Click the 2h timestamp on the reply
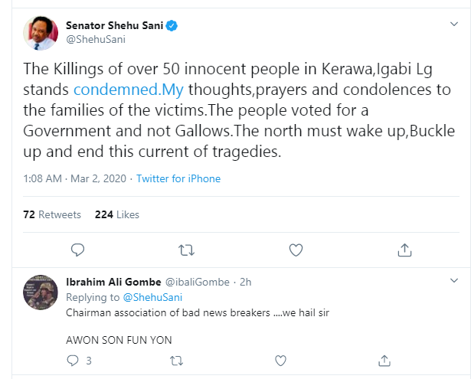Viewport: 471px width, 379px height. (246, 282)
